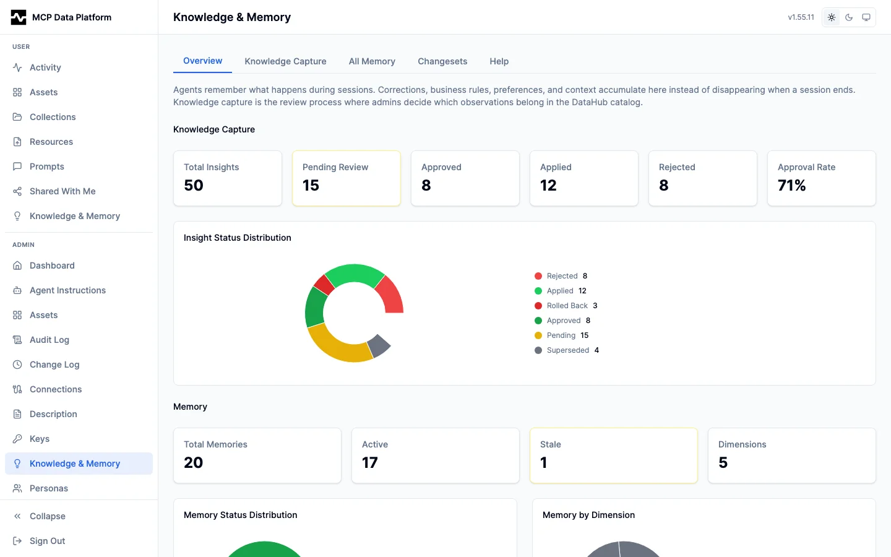The height and width of the screenshot is (557, 891).
Task: Enable light theme with the sun toggle
Action: tap(832, 17)
